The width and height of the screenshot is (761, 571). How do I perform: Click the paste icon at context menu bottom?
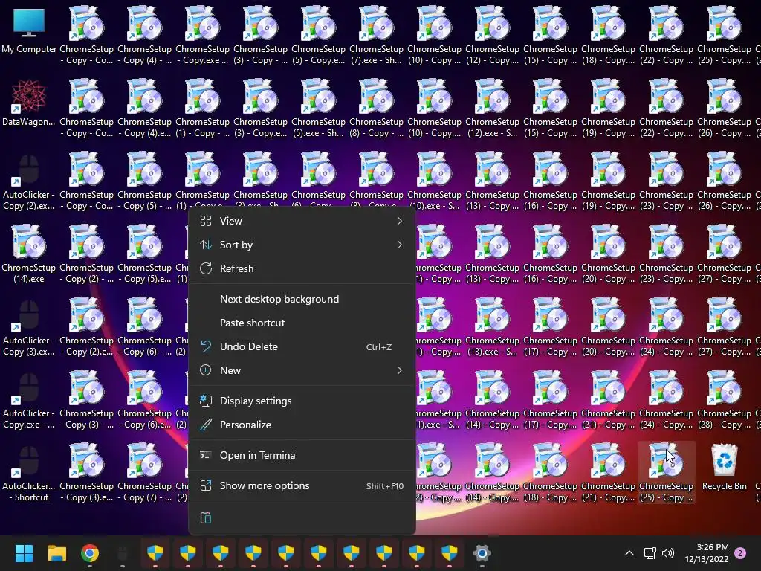206,517
